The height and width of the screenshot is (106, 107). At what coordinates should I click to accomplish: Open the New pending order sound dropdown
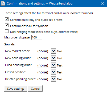coord(46,58)
